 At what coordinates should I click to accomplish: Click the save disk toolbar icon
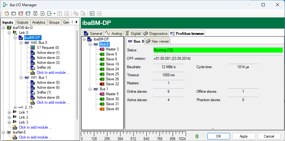35,13
